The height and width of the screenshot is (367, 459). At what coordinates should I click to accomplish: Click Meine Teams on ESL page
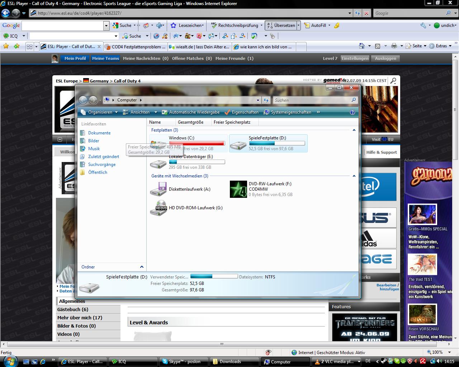(105, 58)
